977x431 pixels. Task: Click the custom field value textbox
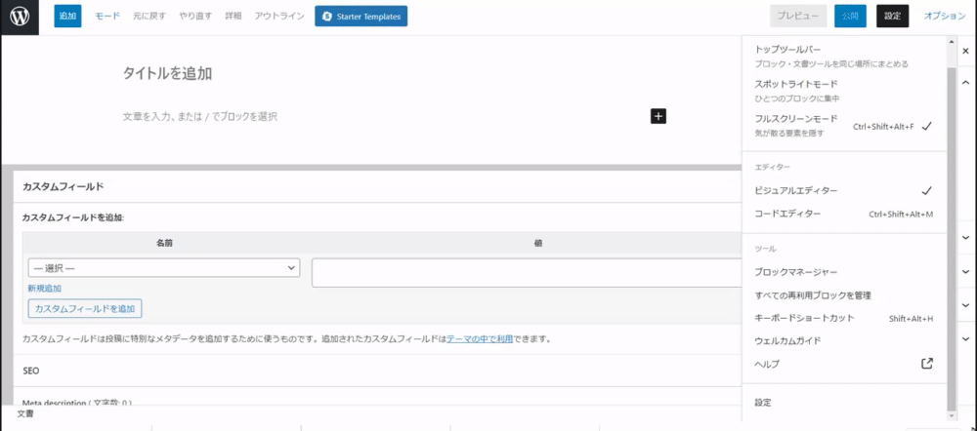coord(527,273)
